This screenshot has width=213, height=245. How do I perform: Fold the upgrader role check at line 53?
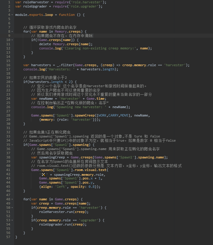click(x=12, y=220)
